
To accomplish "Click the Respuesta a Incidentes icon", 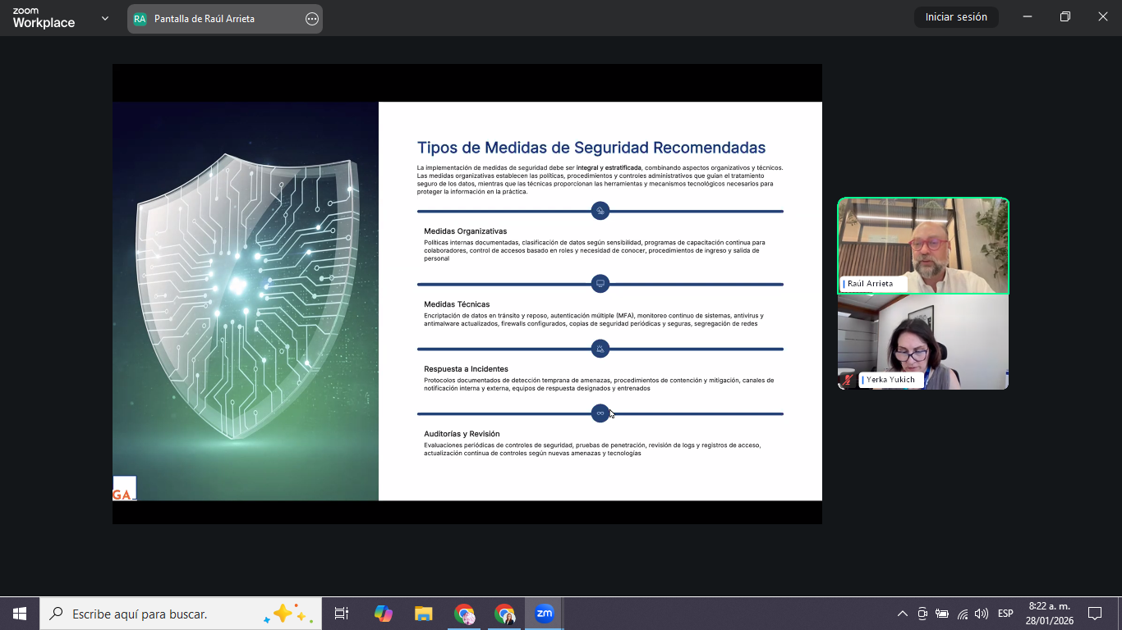I will [x=600, y=349].
